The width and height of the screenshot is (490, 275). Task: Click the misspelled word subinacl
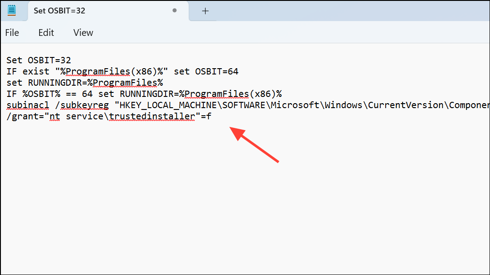click(27, 105)
